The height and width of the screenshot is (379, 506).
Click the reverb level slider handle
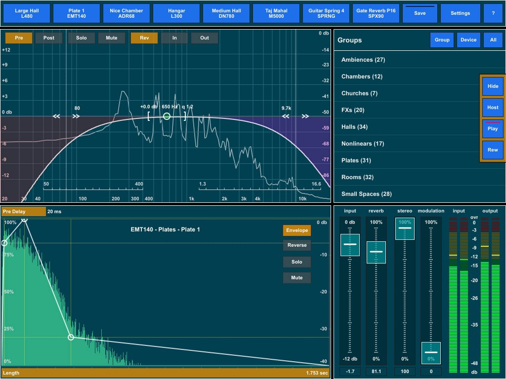click(376, 252)
